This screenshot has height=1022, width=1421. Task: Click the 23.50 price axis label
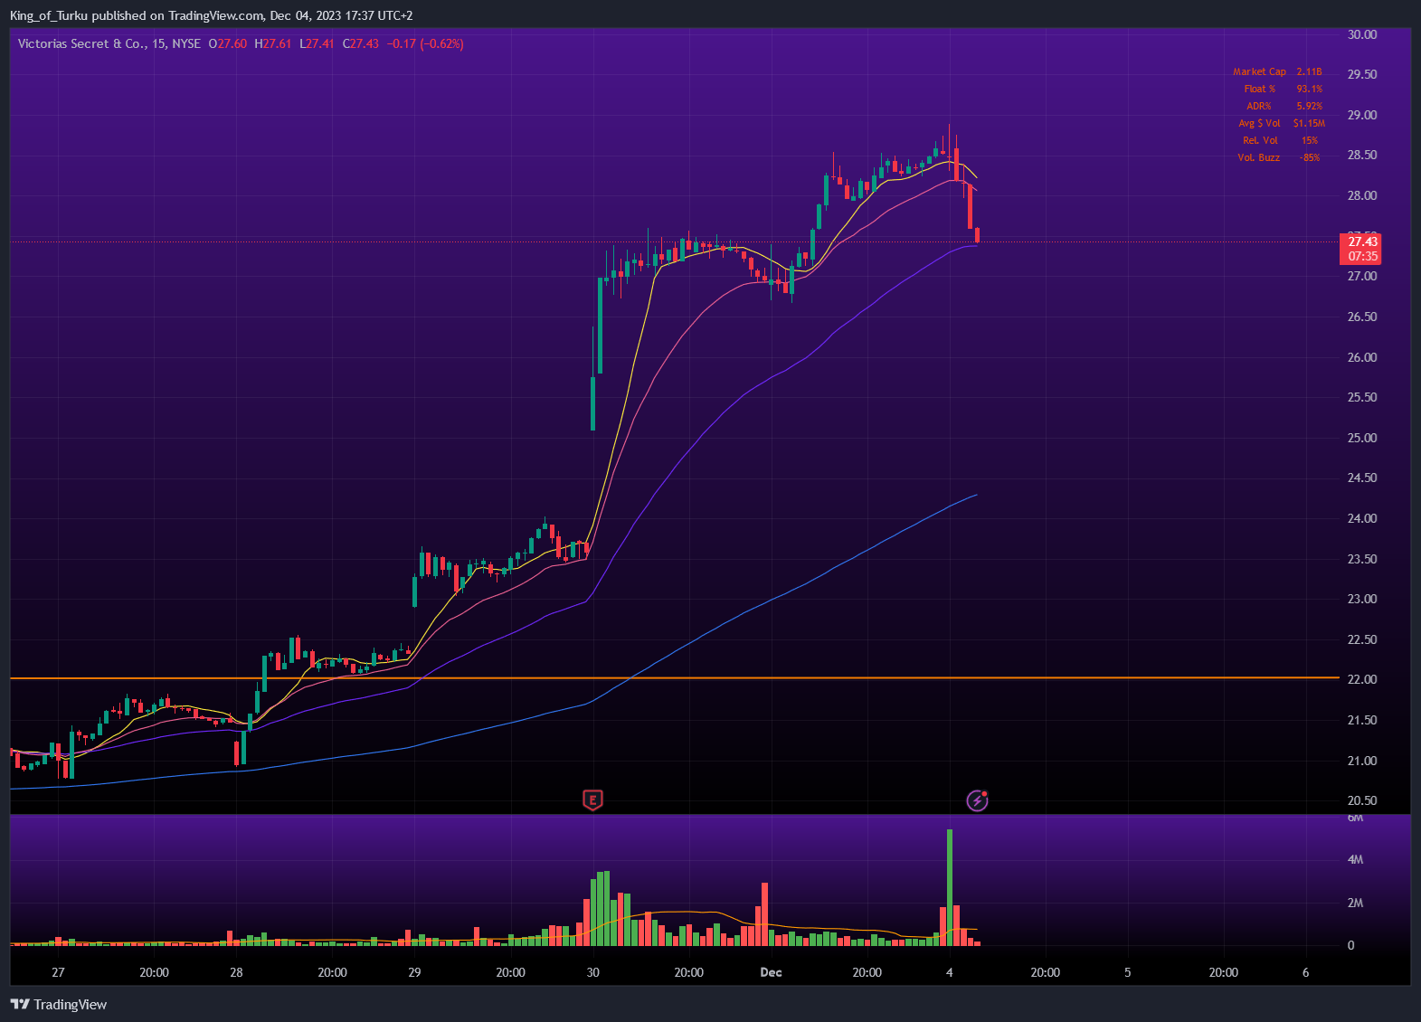tap(1361, 559)
